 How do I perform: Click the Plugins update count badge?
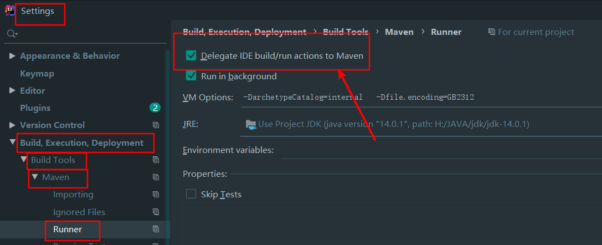click(x=155, y=108)
